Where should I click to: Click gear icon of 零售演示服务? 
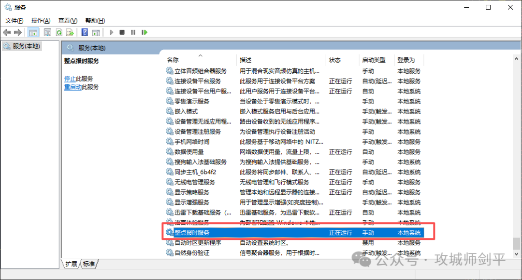tap(170, 101)
